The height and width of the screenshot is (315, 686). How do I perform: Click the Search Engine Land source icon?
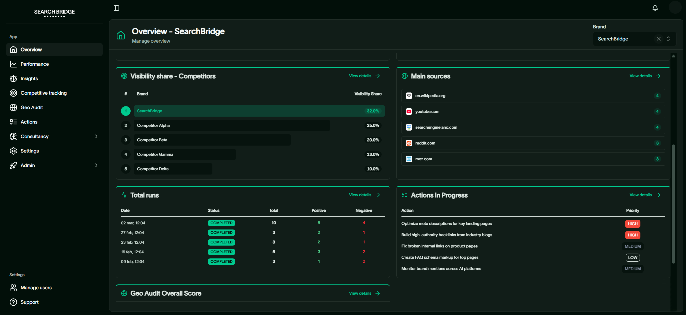click(x=409, y=127)
